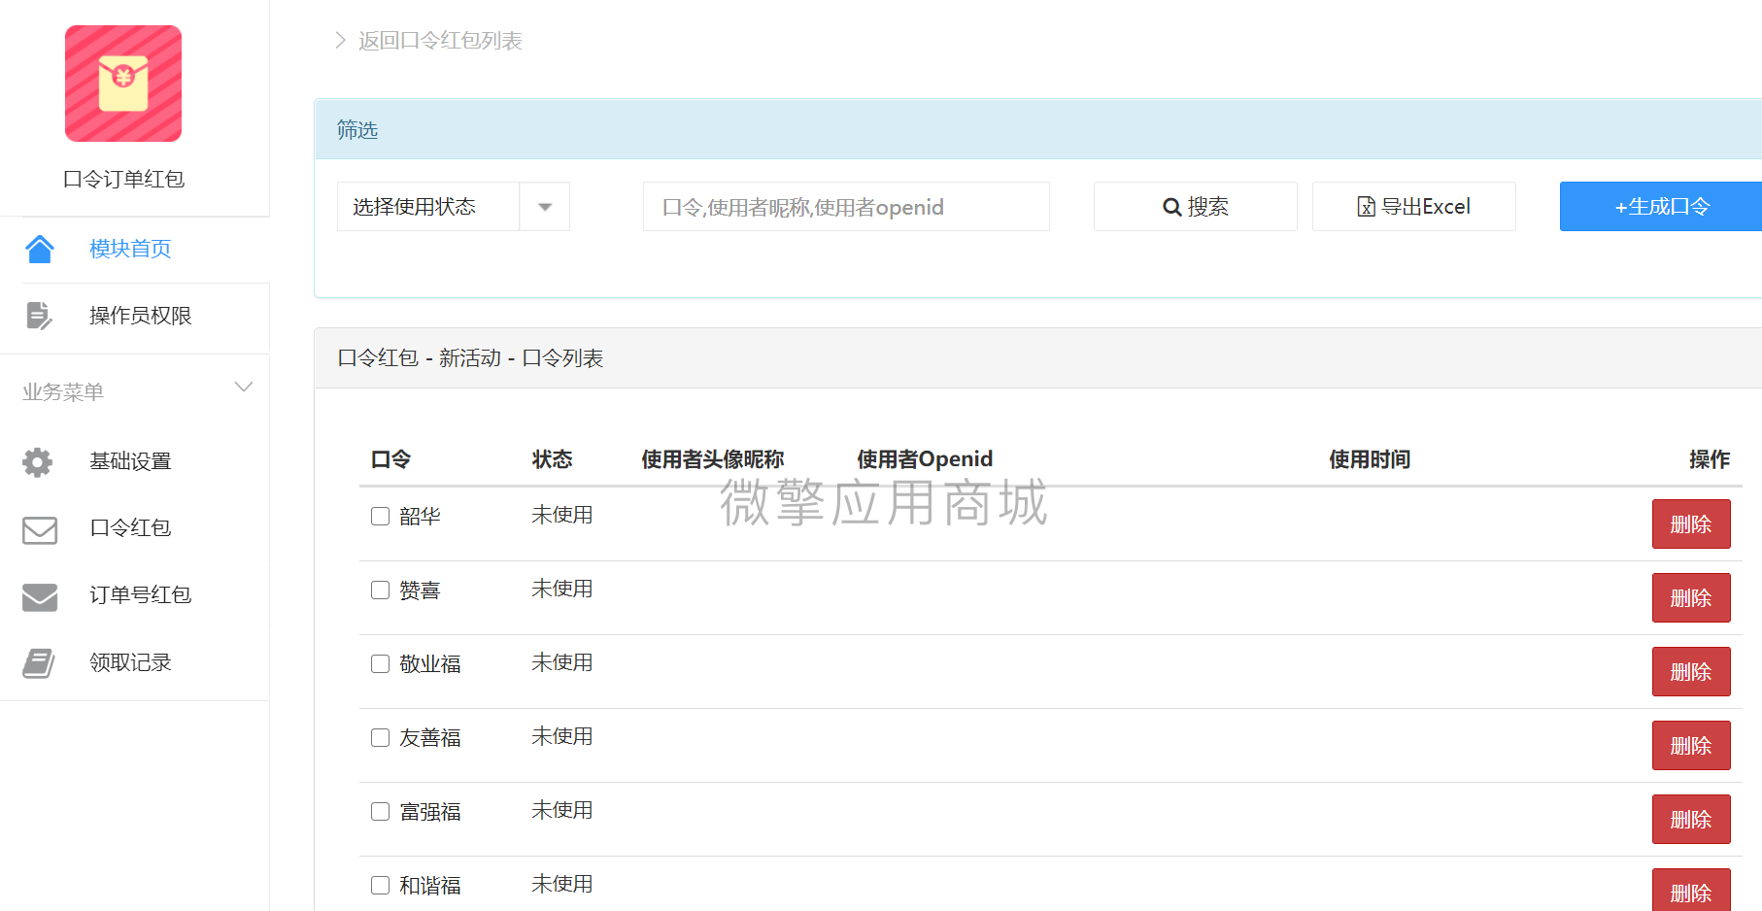Select the checkbox for 富强福

coord(380,812)
